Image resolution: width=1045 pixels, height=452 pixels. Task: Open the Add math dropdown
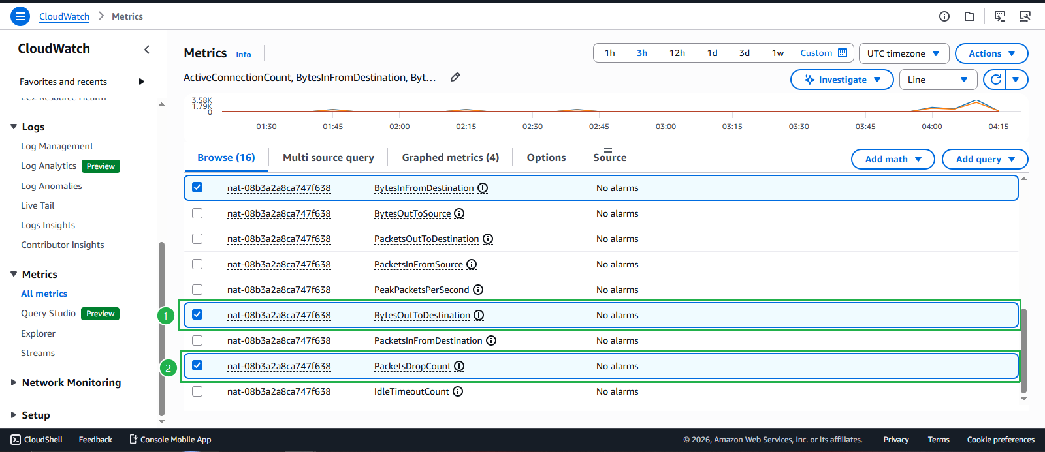[x=893, y=159]
